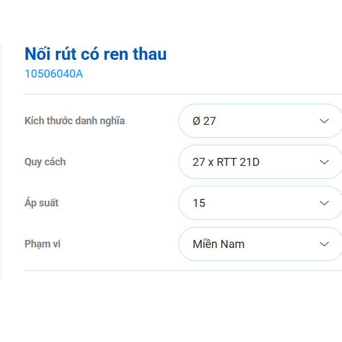Click the Phạm vi label
Screen dimensions: 342x342
(43, 244)
